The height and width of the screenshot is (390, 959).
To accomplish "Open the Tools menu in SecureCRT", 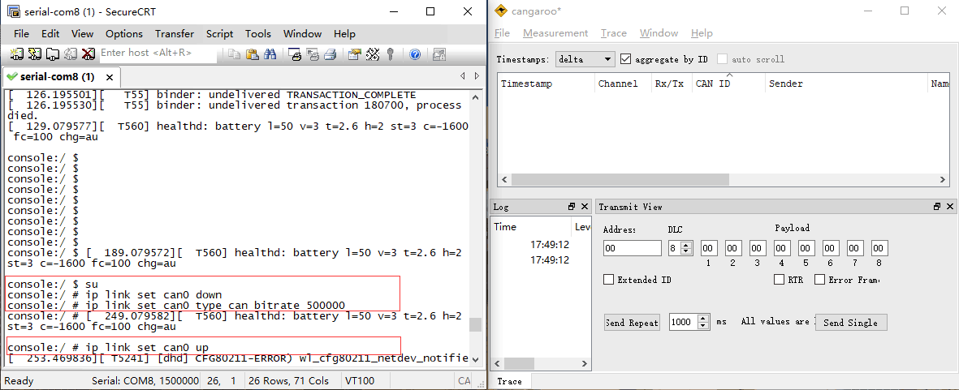I will pos(258,33).
